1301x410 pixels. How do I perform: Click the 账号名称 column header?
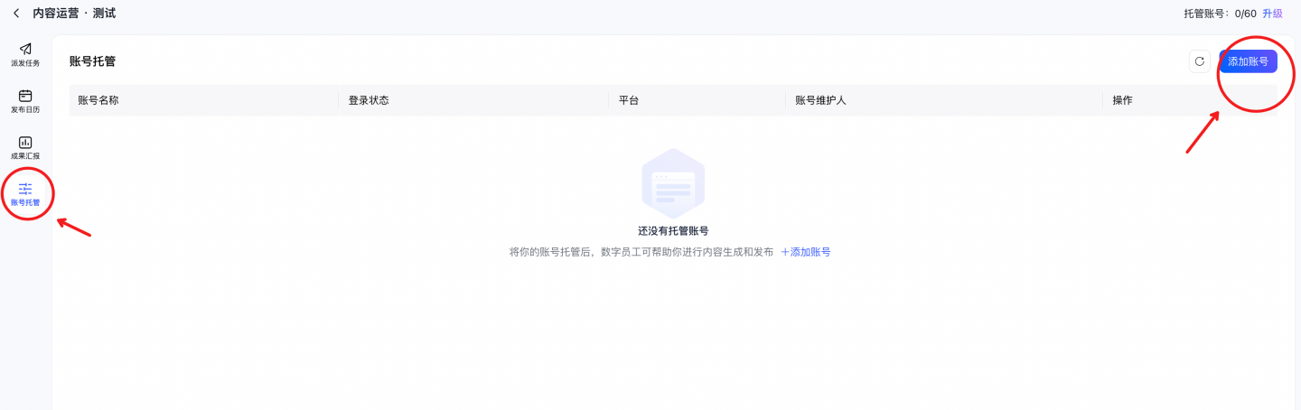[x=98, y=100]
